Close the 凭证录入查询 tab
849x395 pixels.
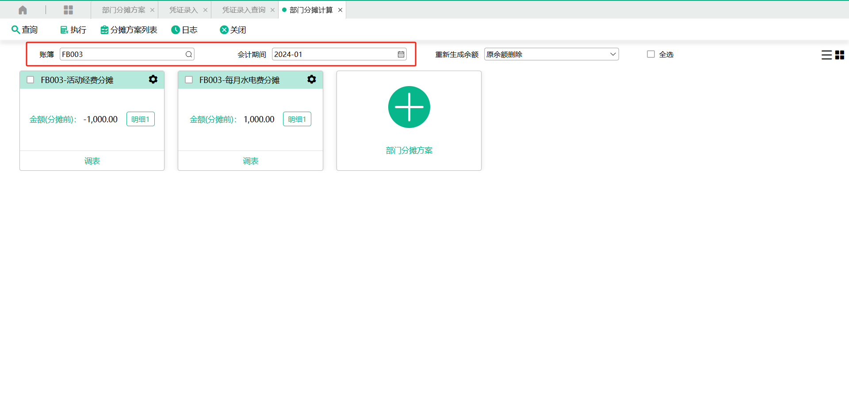[272, 10]
